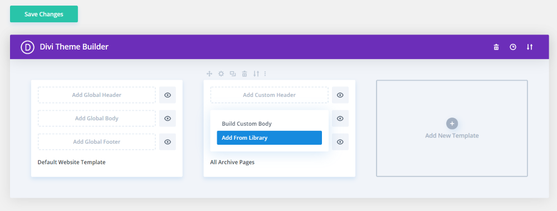Open history using header clock icon
This screenshot has height=211, width=557.
(513, 47)
